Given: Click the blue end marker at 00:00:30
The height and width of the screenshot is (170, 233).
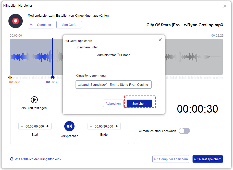Looking at the screenshot, I should (52, 77).
